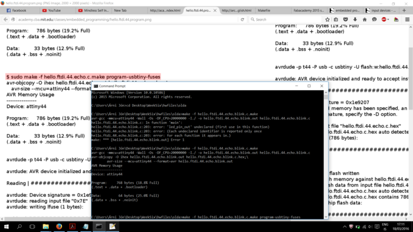Image resolution: width=413 pixels, height=232 pixels.
Task: Open a new Firefox tab
Action: coord(404,11)
